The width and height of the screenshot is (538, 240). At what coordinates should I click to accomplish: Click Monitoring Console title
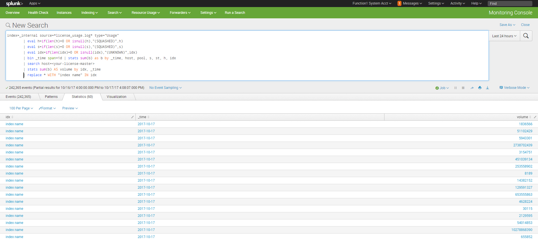(x=510, y=13)
